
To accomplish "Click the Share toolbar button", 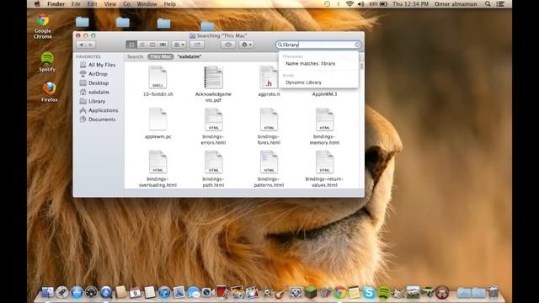I will (x=197, y=45).
